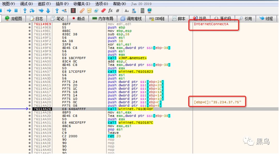
Task: Open the calculator icon in toolbar
Action: [142, 11]
